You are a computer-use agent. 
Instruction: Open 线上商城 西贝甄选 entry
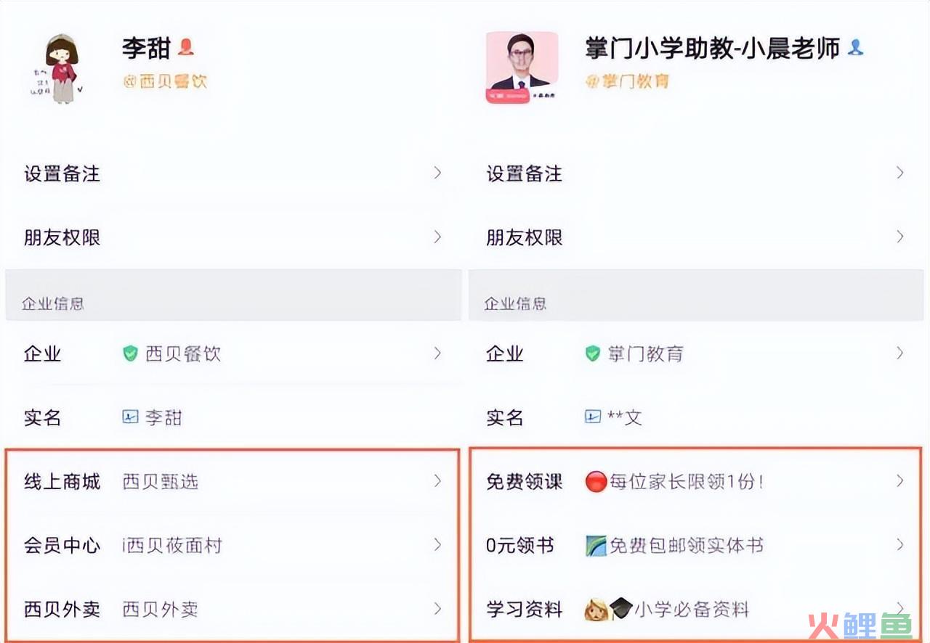pos(232,481)
